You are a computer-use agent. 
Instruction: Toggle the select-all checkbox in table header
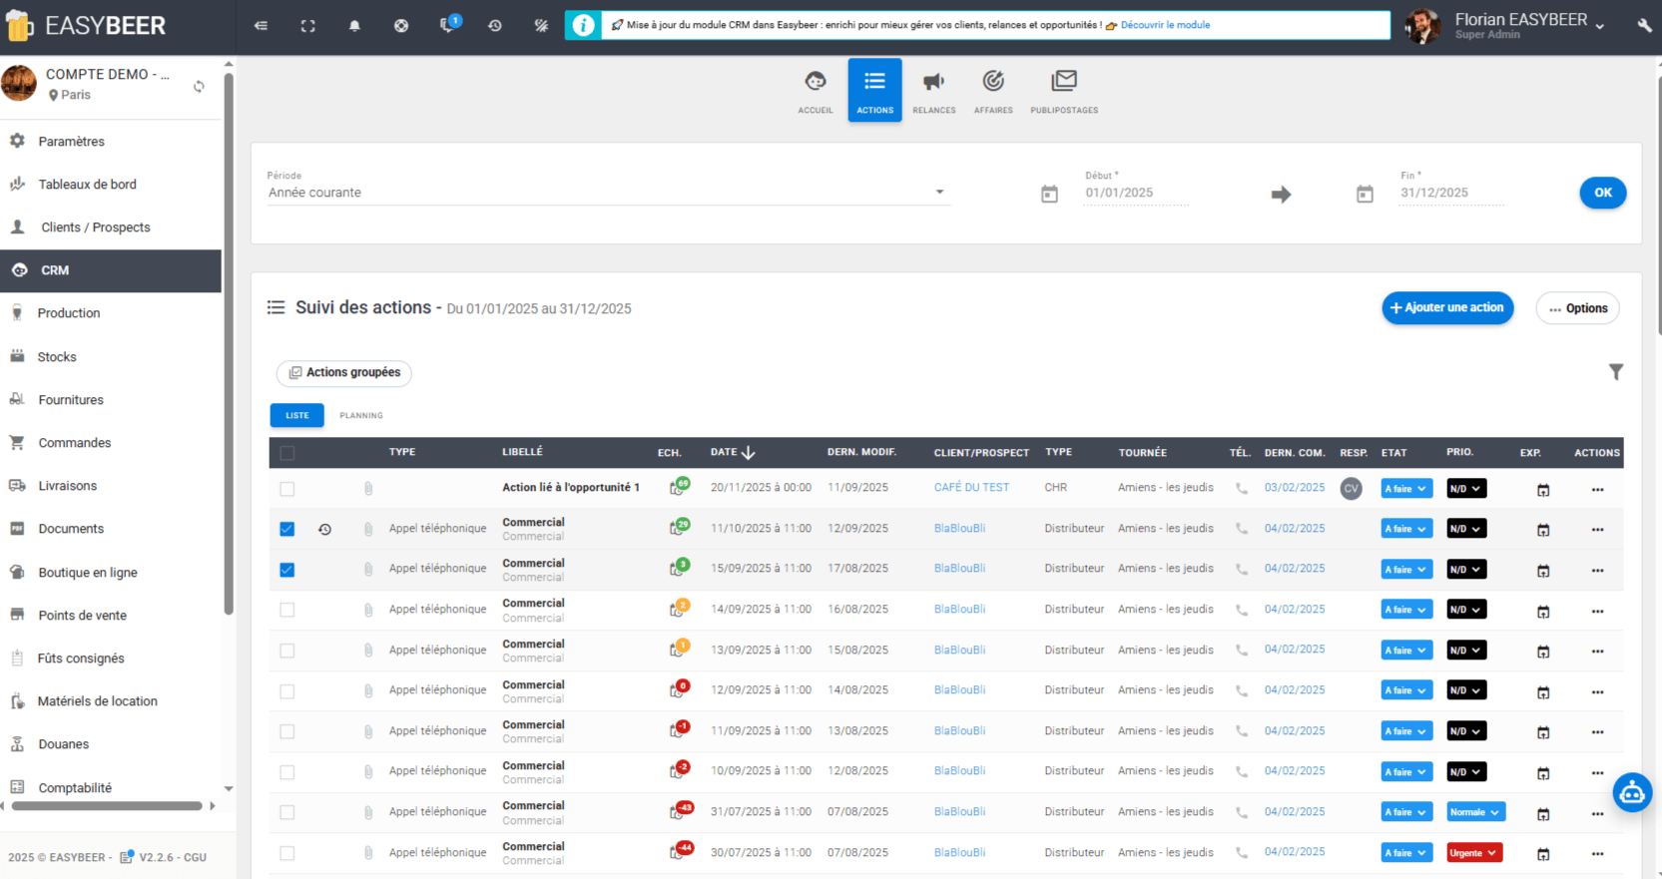(x=287, y=453)
